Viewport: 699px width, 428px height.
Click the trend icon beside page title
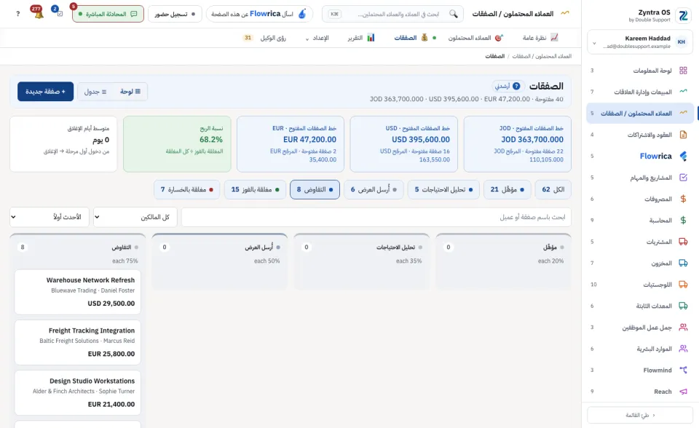click(565, 13)
